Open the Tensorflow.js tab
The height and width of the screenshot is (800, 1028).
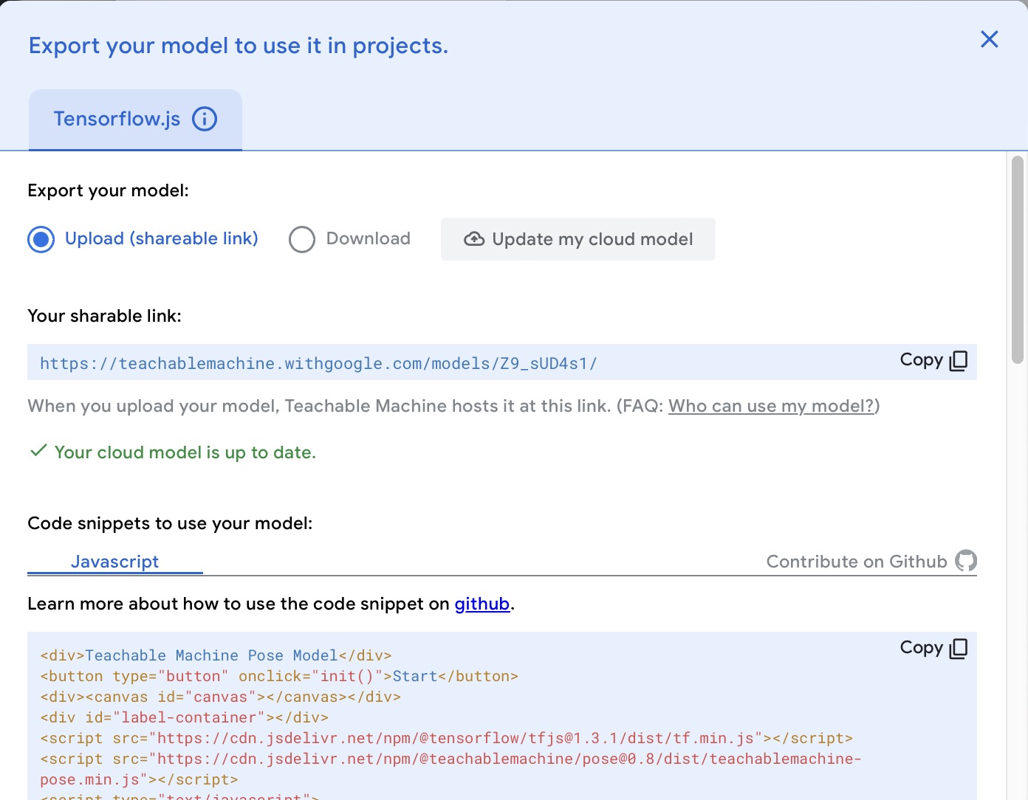click(117, 120)
